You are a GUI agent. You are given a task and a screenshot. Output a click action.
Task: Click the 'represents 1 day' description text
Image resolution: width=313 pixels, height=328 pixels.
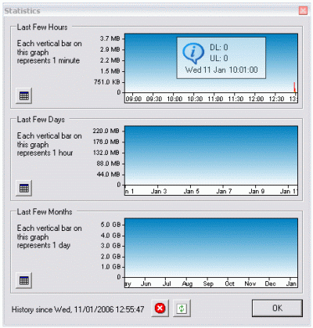(x=44, y=245)
